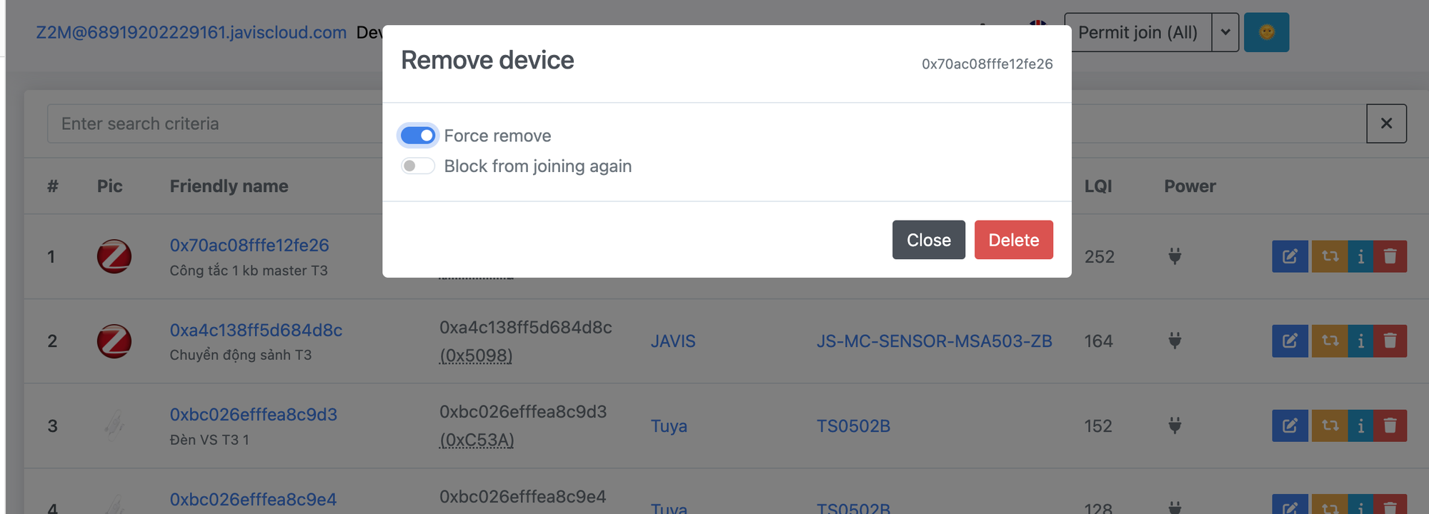Rename device 1 with edit icon
The width and height of the screenshot is (1429, 514).
coord(1290,256)
